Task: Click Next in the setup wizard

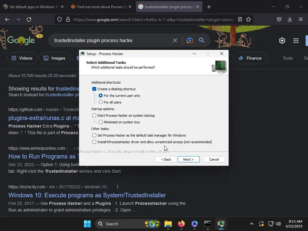Action: (189, 159)
